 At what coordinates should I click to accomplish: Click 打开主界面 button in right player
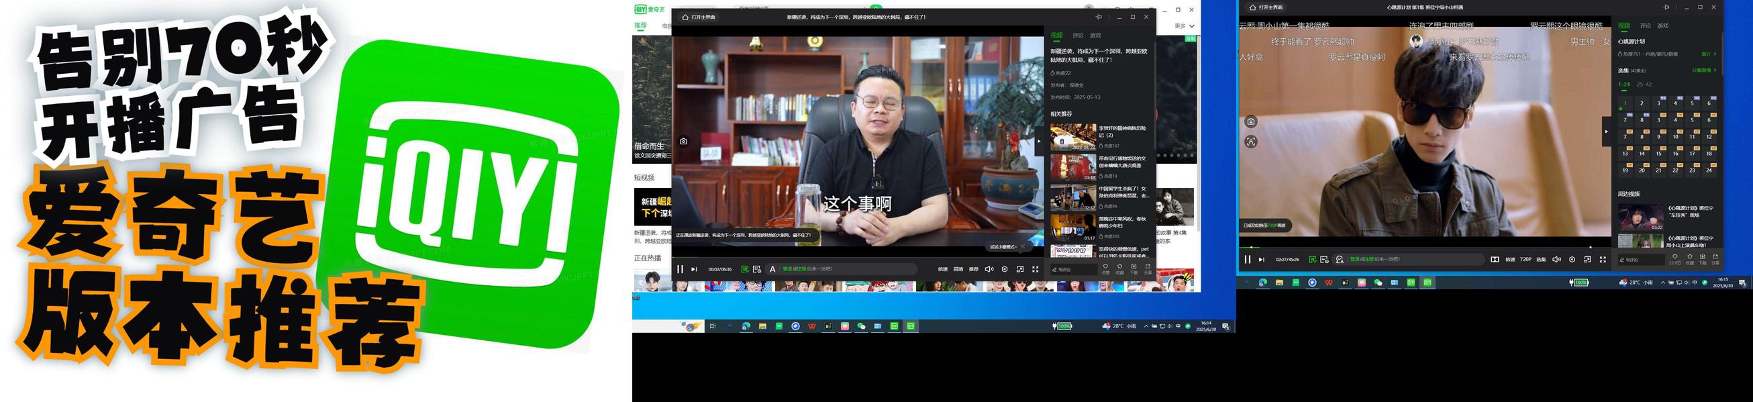point(1266,7)
